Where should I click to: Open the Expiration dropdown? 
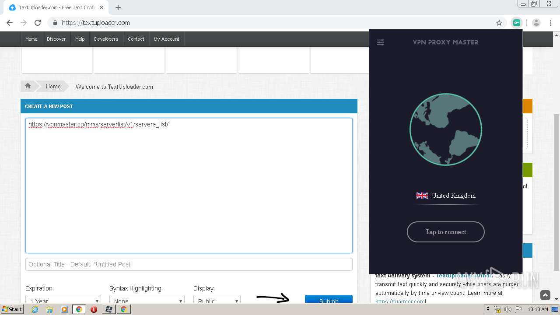[x=63, y=300]
